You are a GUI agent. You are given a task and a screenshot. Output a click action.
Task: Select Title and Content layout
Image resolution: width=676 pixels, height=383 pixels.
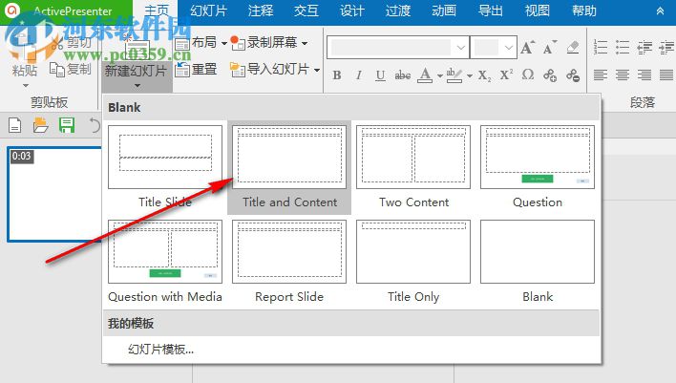[289, 167]
